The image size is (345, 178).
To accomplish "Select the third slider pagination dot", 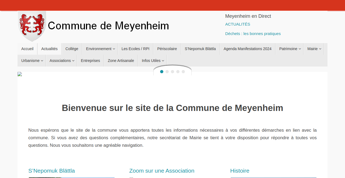I will click(172, 72).
